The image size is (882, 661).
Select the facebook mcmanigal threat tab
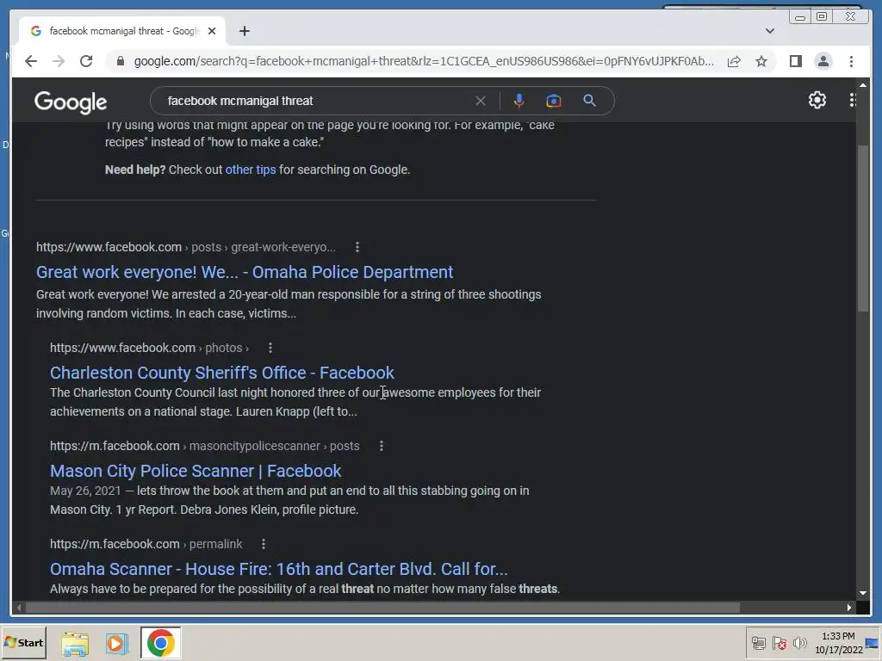pos(122,31)
